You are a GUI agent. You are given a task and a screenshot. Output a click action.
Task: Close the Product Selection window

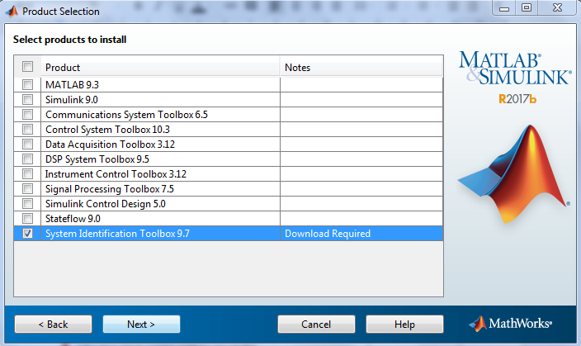tap(558, 7)
